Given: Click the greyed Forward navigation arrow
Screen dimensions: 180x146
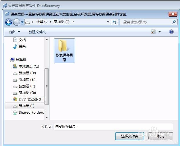Looking at the screenshot, I should 17,22.
